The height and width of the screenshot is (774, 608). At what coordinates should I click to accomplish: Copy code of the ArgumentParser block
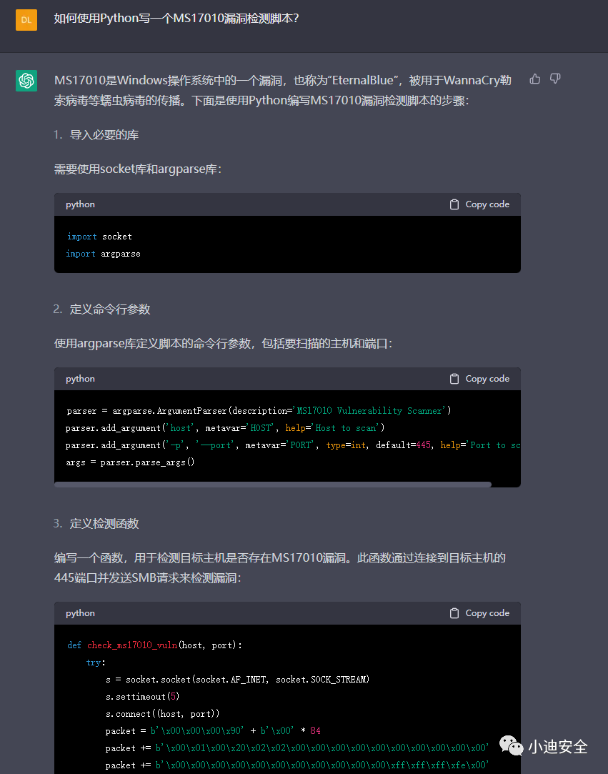(479, 379)
